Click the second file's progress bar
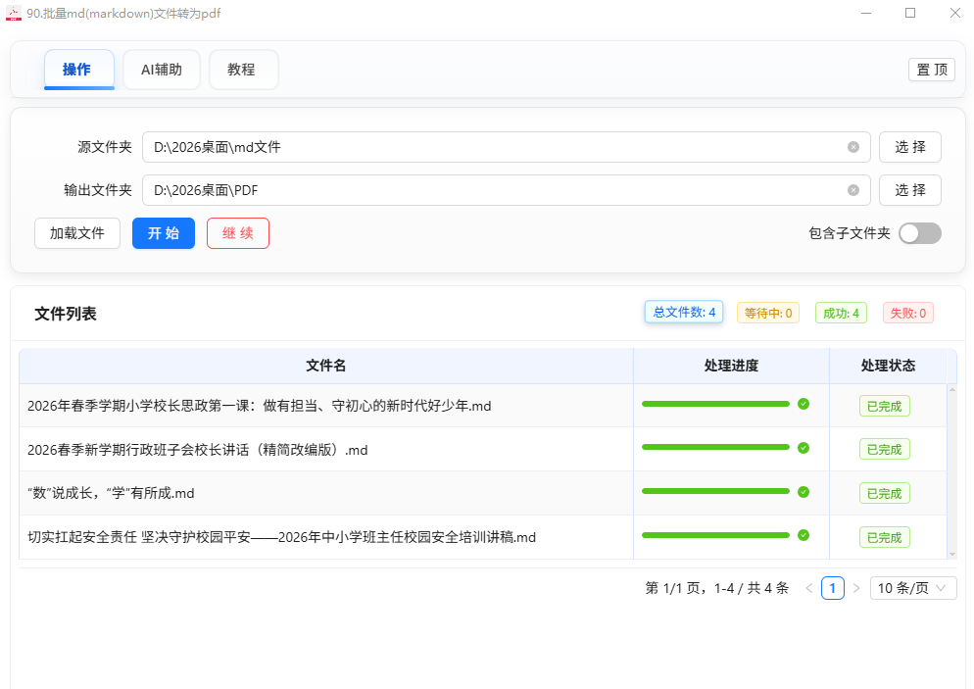974x689 pixels. coord(715,448)
